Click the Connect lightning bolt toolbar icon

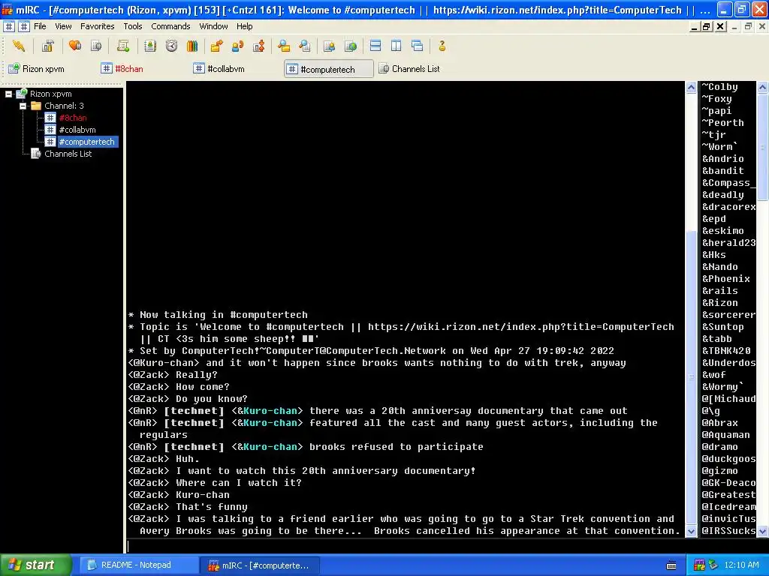pos(19,46)
